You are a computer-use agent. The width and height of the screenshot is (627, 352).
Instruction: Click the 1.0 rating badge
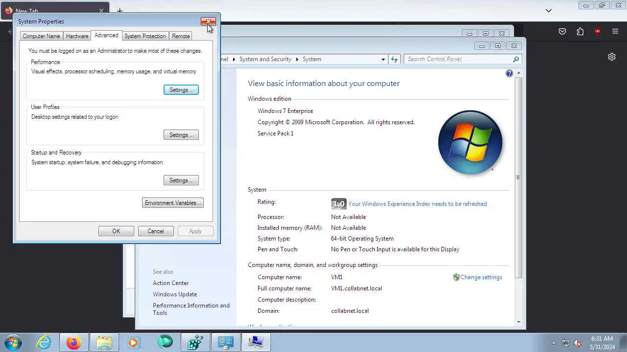(x=338, y=204)
